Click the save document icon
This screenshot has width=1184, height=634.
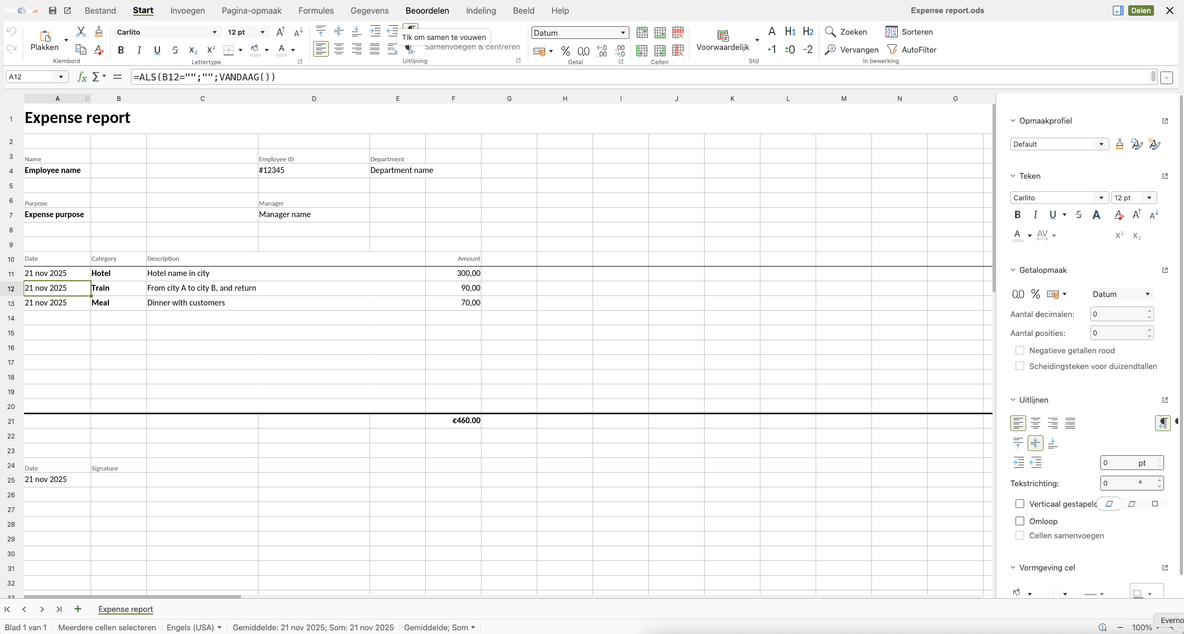pyautogui.click(x=52, y=11)
